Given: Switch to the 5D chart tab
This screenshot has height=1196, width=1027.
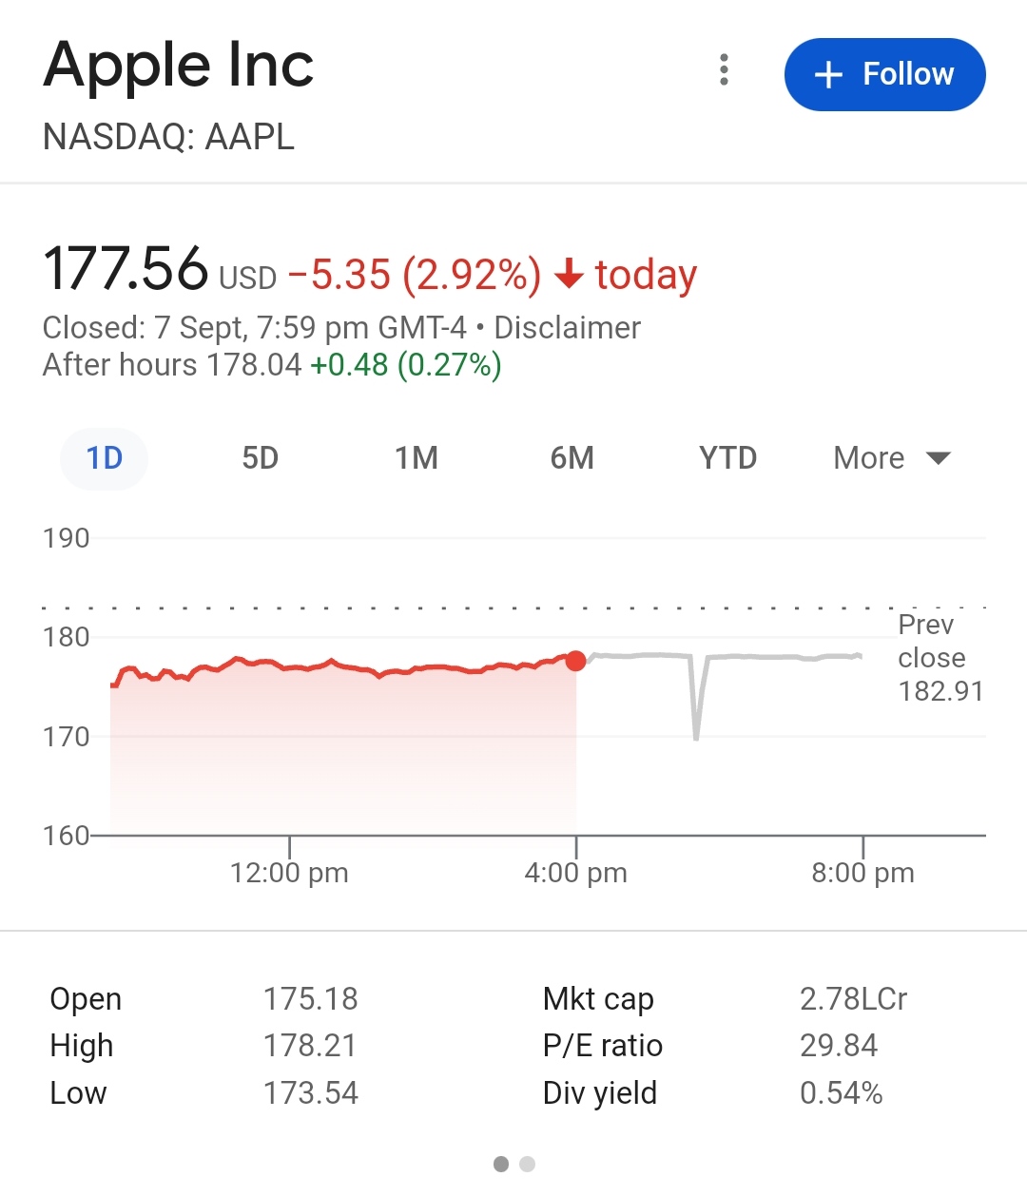Looking at the screenshot, I should [x=260, y=458].
